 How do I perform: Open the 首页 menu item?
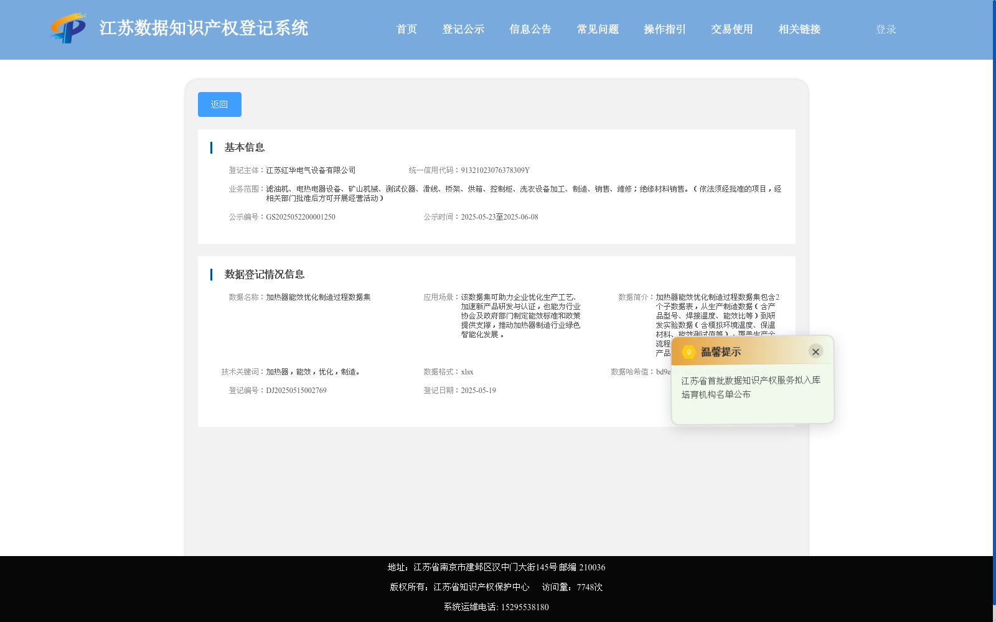click(406, 29)
